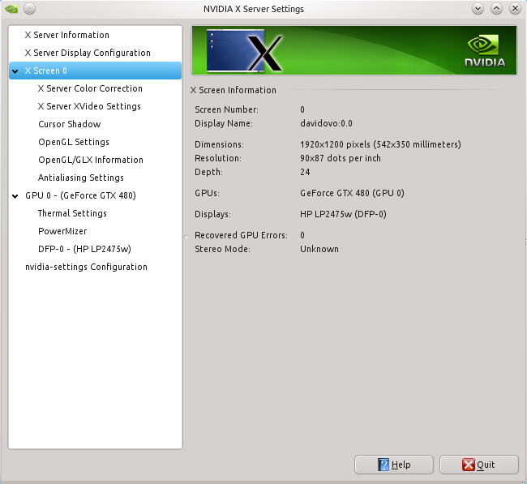527x484 pixels.
Task: Open Thermal Settings page
Action: [72, 213]
